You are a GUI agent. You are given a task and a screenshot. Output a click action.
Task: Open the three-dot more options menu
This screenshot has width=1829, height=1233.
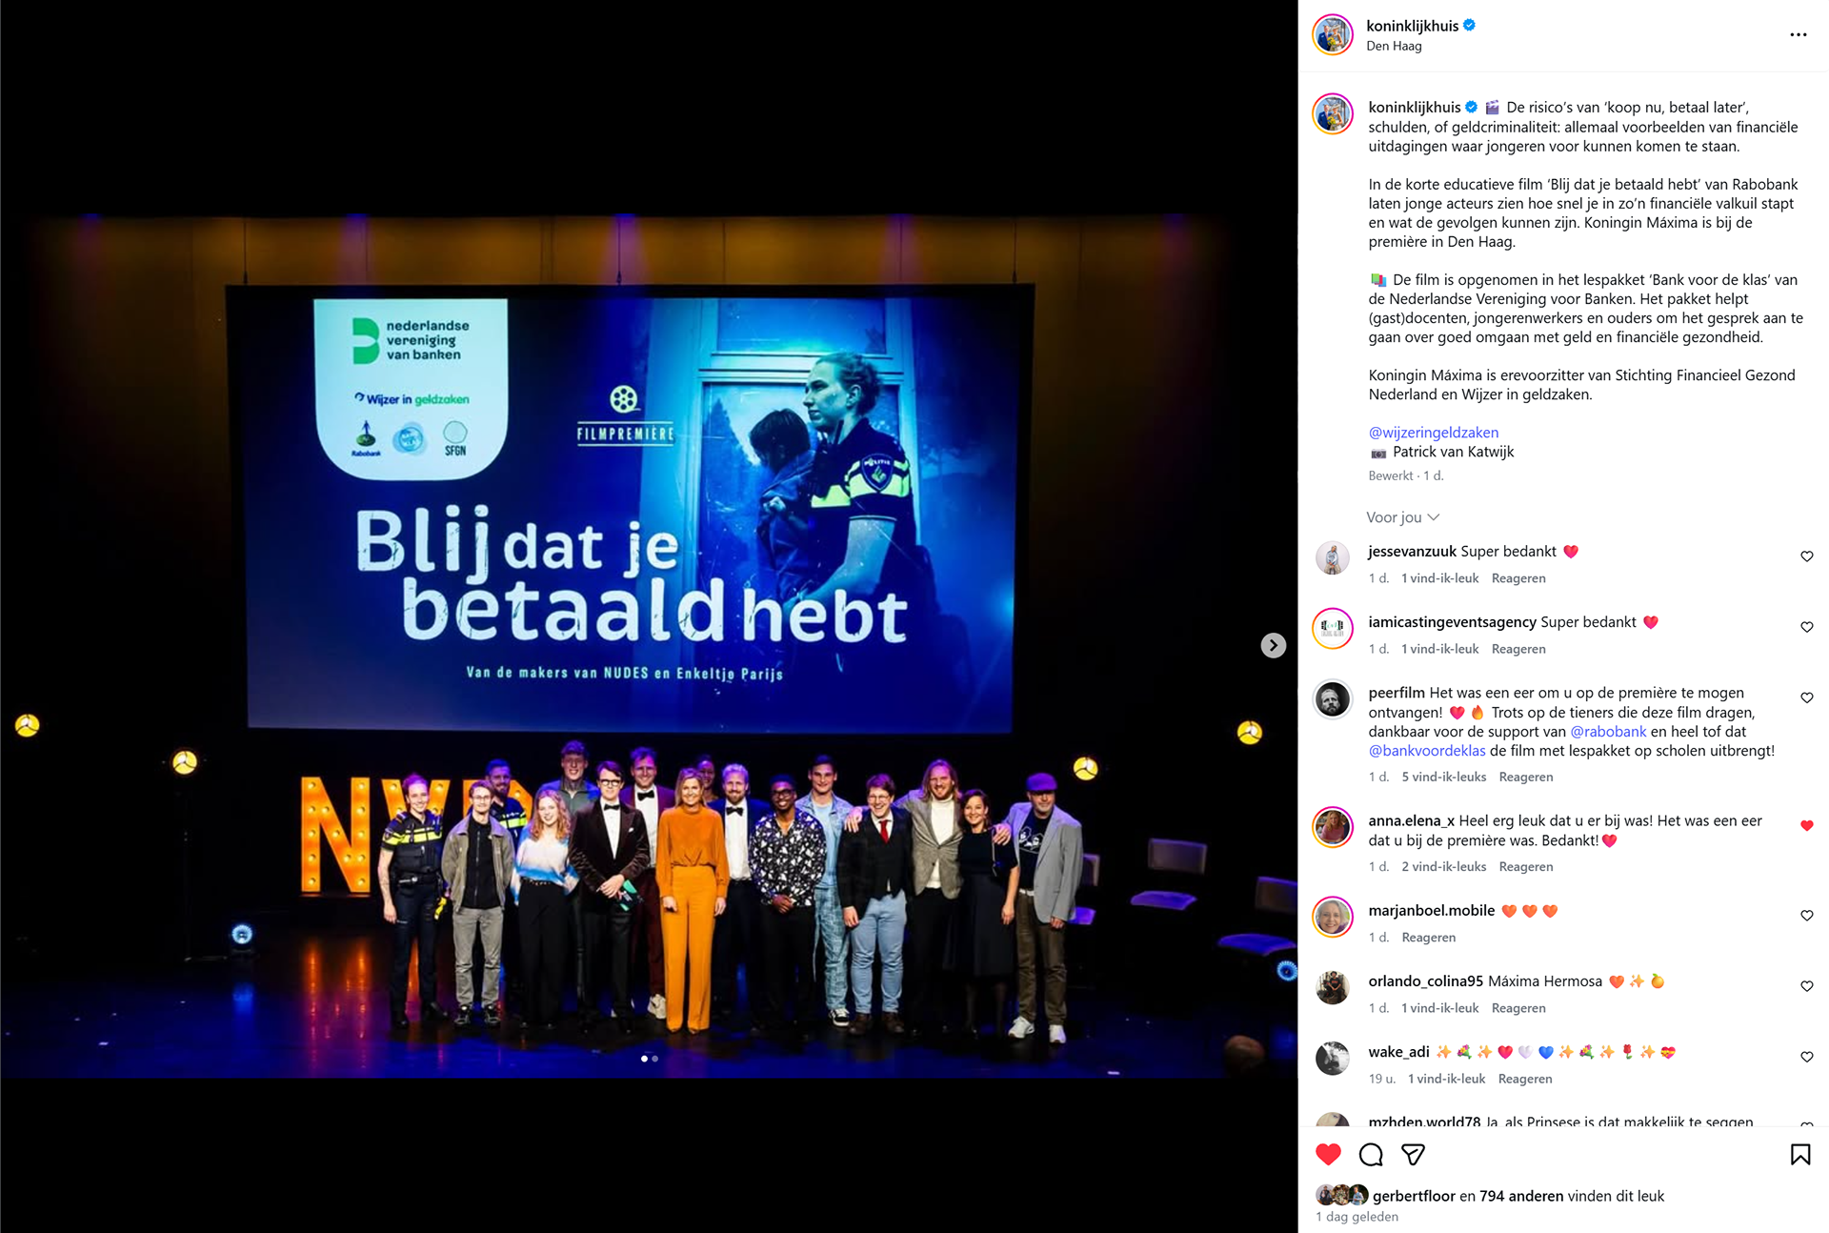click(x=1798, y=35)
